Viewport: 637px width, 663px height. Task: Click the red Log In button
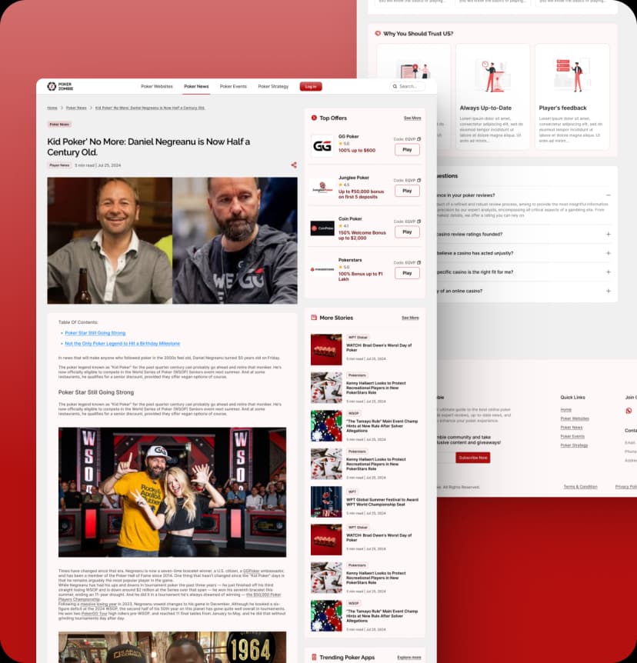coord(311,86)
